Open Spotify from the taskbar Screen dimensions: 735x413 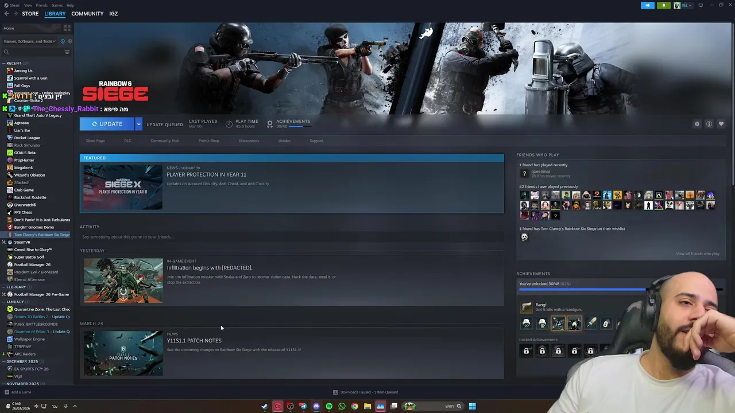(x=329, y=406)
